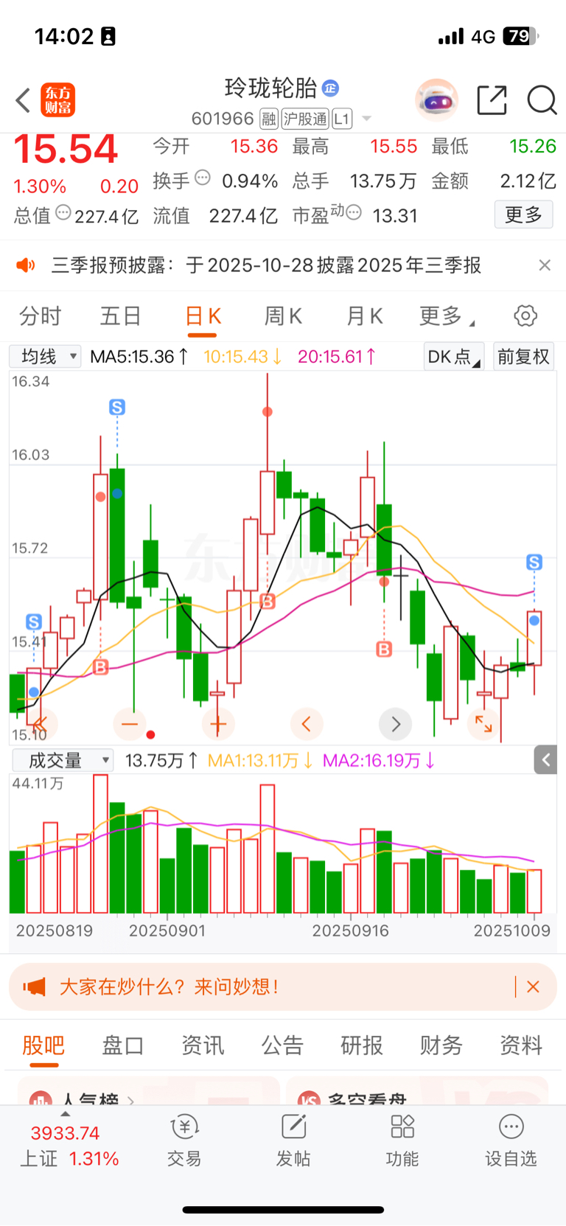Image resolution: width=566 pixels, height=1226 pixels.
Task: Open info bubble beside 总值
Action: pos(63,213)
